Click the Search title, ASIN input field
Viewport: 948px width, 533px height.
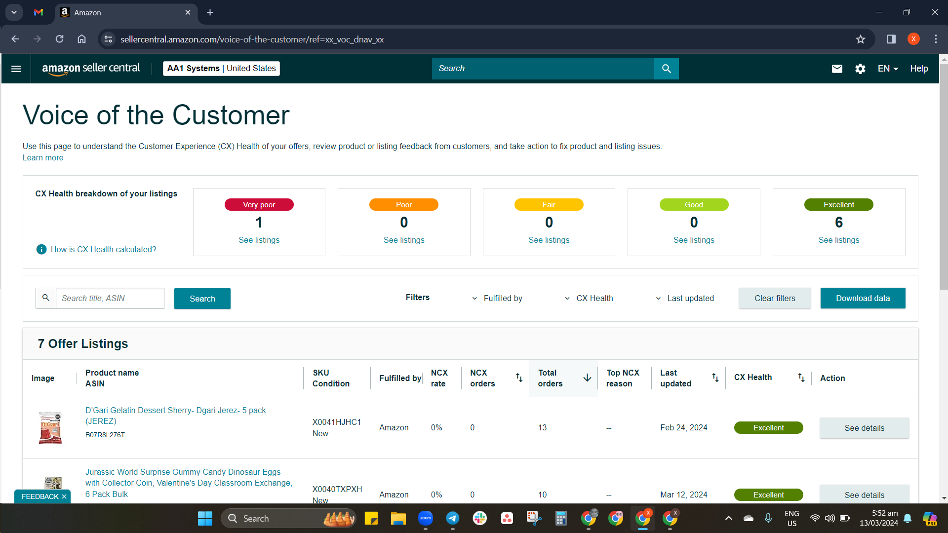pyautogui.click(x=110, y=298)
